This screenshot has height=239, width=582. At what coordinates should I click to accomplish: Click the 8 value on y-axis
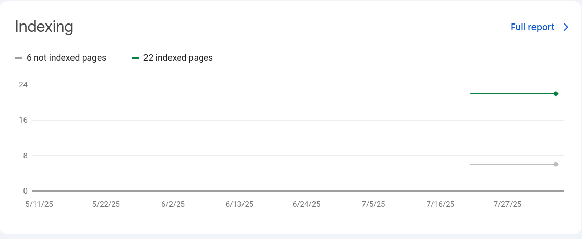pos(25,155)
